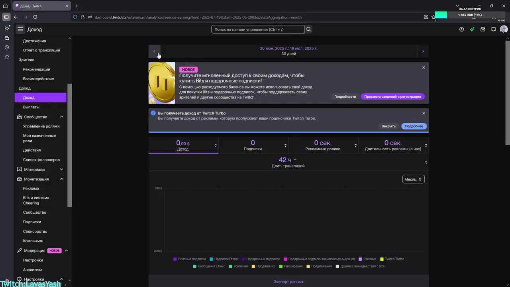
Task: Toggle the browser sidebar panel button
Action: point(6,17)
